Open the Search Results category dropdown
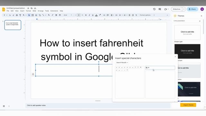 click(122, 63)
